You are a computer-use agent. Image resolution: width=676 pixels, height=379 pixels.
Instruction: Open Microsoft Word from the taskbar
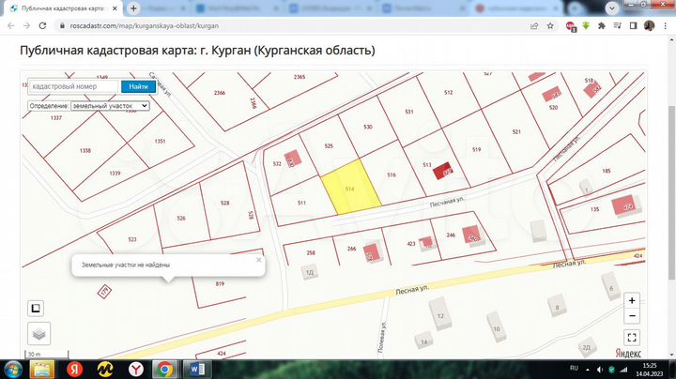tap(196, 370)
